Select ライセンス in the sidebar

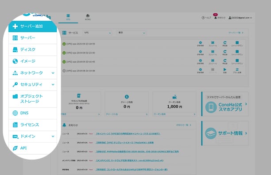tap(32, 125)
